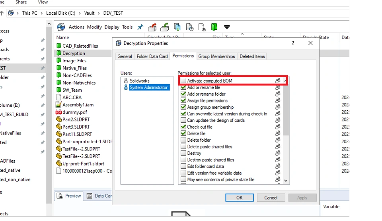This screenshot has width=382, height=221.
Task: Click the Preview tab page icon at bottom
Action: click(x=60, y=196)
